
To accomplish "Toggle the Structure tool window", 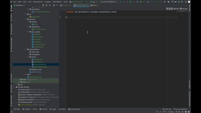I will pos(11,78).
